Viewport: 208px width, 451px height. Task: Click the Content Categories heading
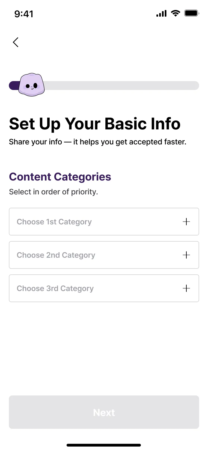click(60, 177)
